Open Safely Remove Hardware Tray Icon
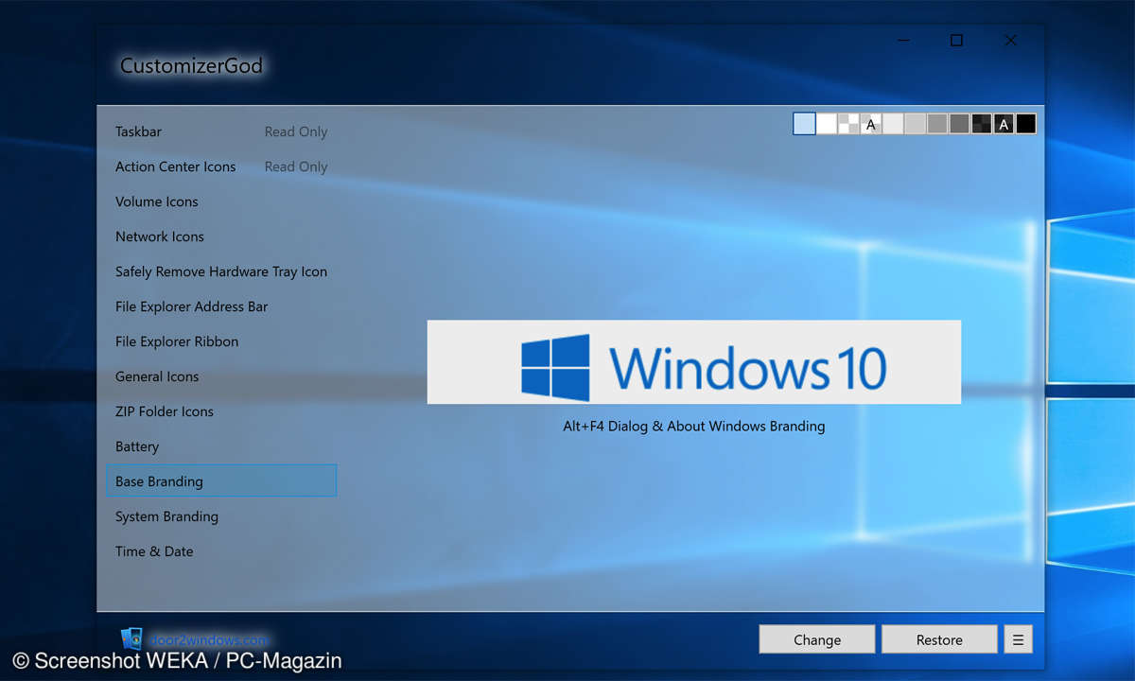Screen dimensions: 1135x681 click(221, 271)
